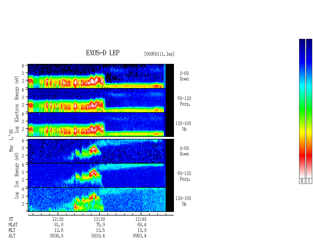Click the MLAT value 75.9
Viewport: 313px width, 243px height.
click(100, 225)
